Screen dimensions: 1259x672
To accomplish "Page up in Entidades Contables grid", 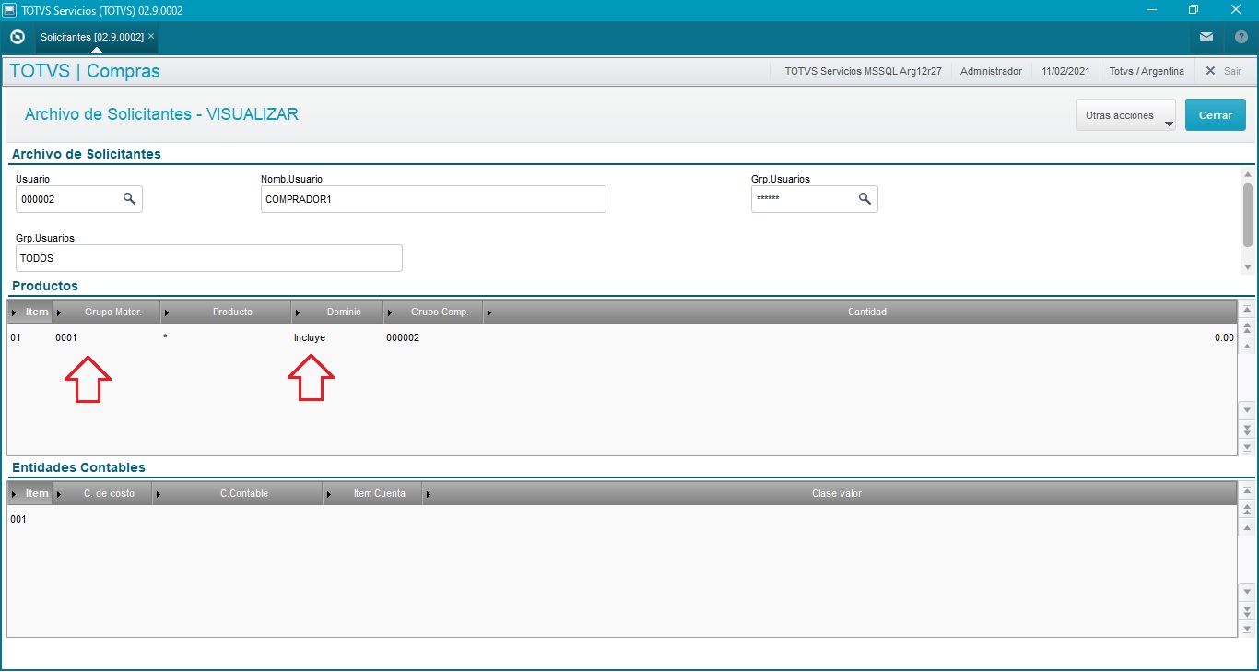I will (x=1248, y=510).
